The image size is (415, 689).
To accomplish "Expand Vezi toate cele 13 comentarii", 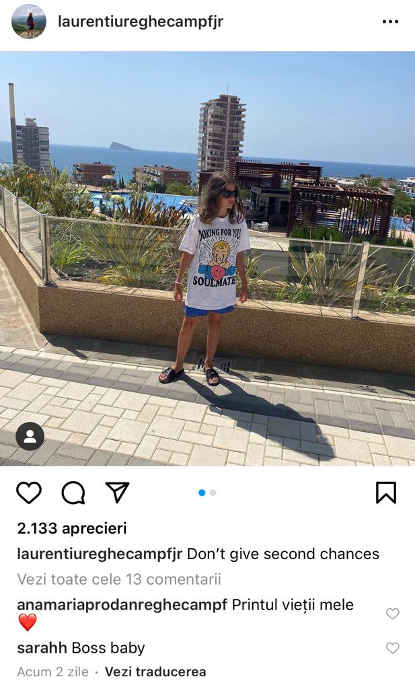I will tap(119, 579).
